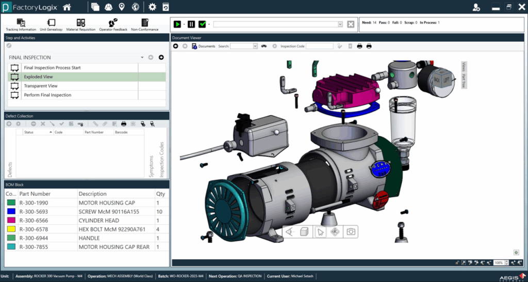Viewport: 528px width, 282px height.
Task: Click the green checkmark complete button
Action: pyautogui.click(x=203, y=24)
